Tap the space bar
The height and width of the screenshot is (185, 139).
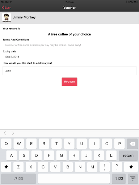[x=74, y=178]
